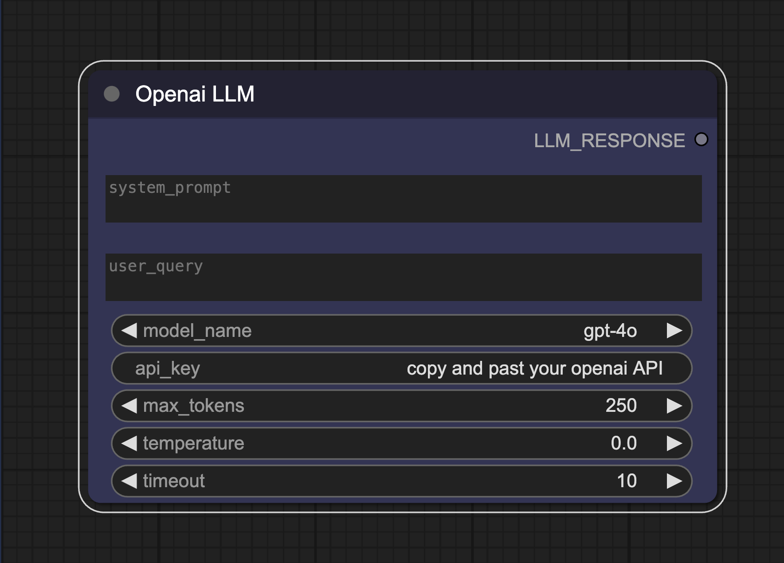The height and width of the screenshot is (563, 784).
Task: Click the max_tokens value 250
Action: tap(621, 406)
